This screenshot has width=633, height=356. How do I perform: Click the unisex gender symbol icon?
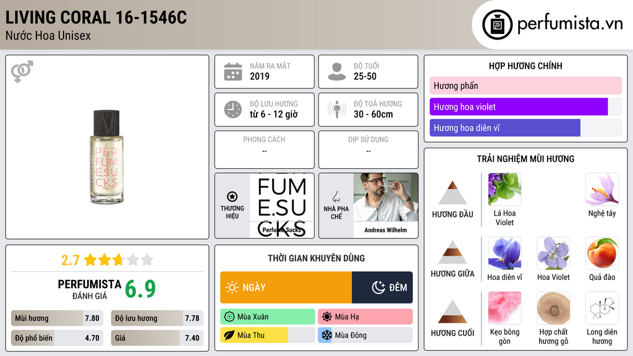pos(22,72)
